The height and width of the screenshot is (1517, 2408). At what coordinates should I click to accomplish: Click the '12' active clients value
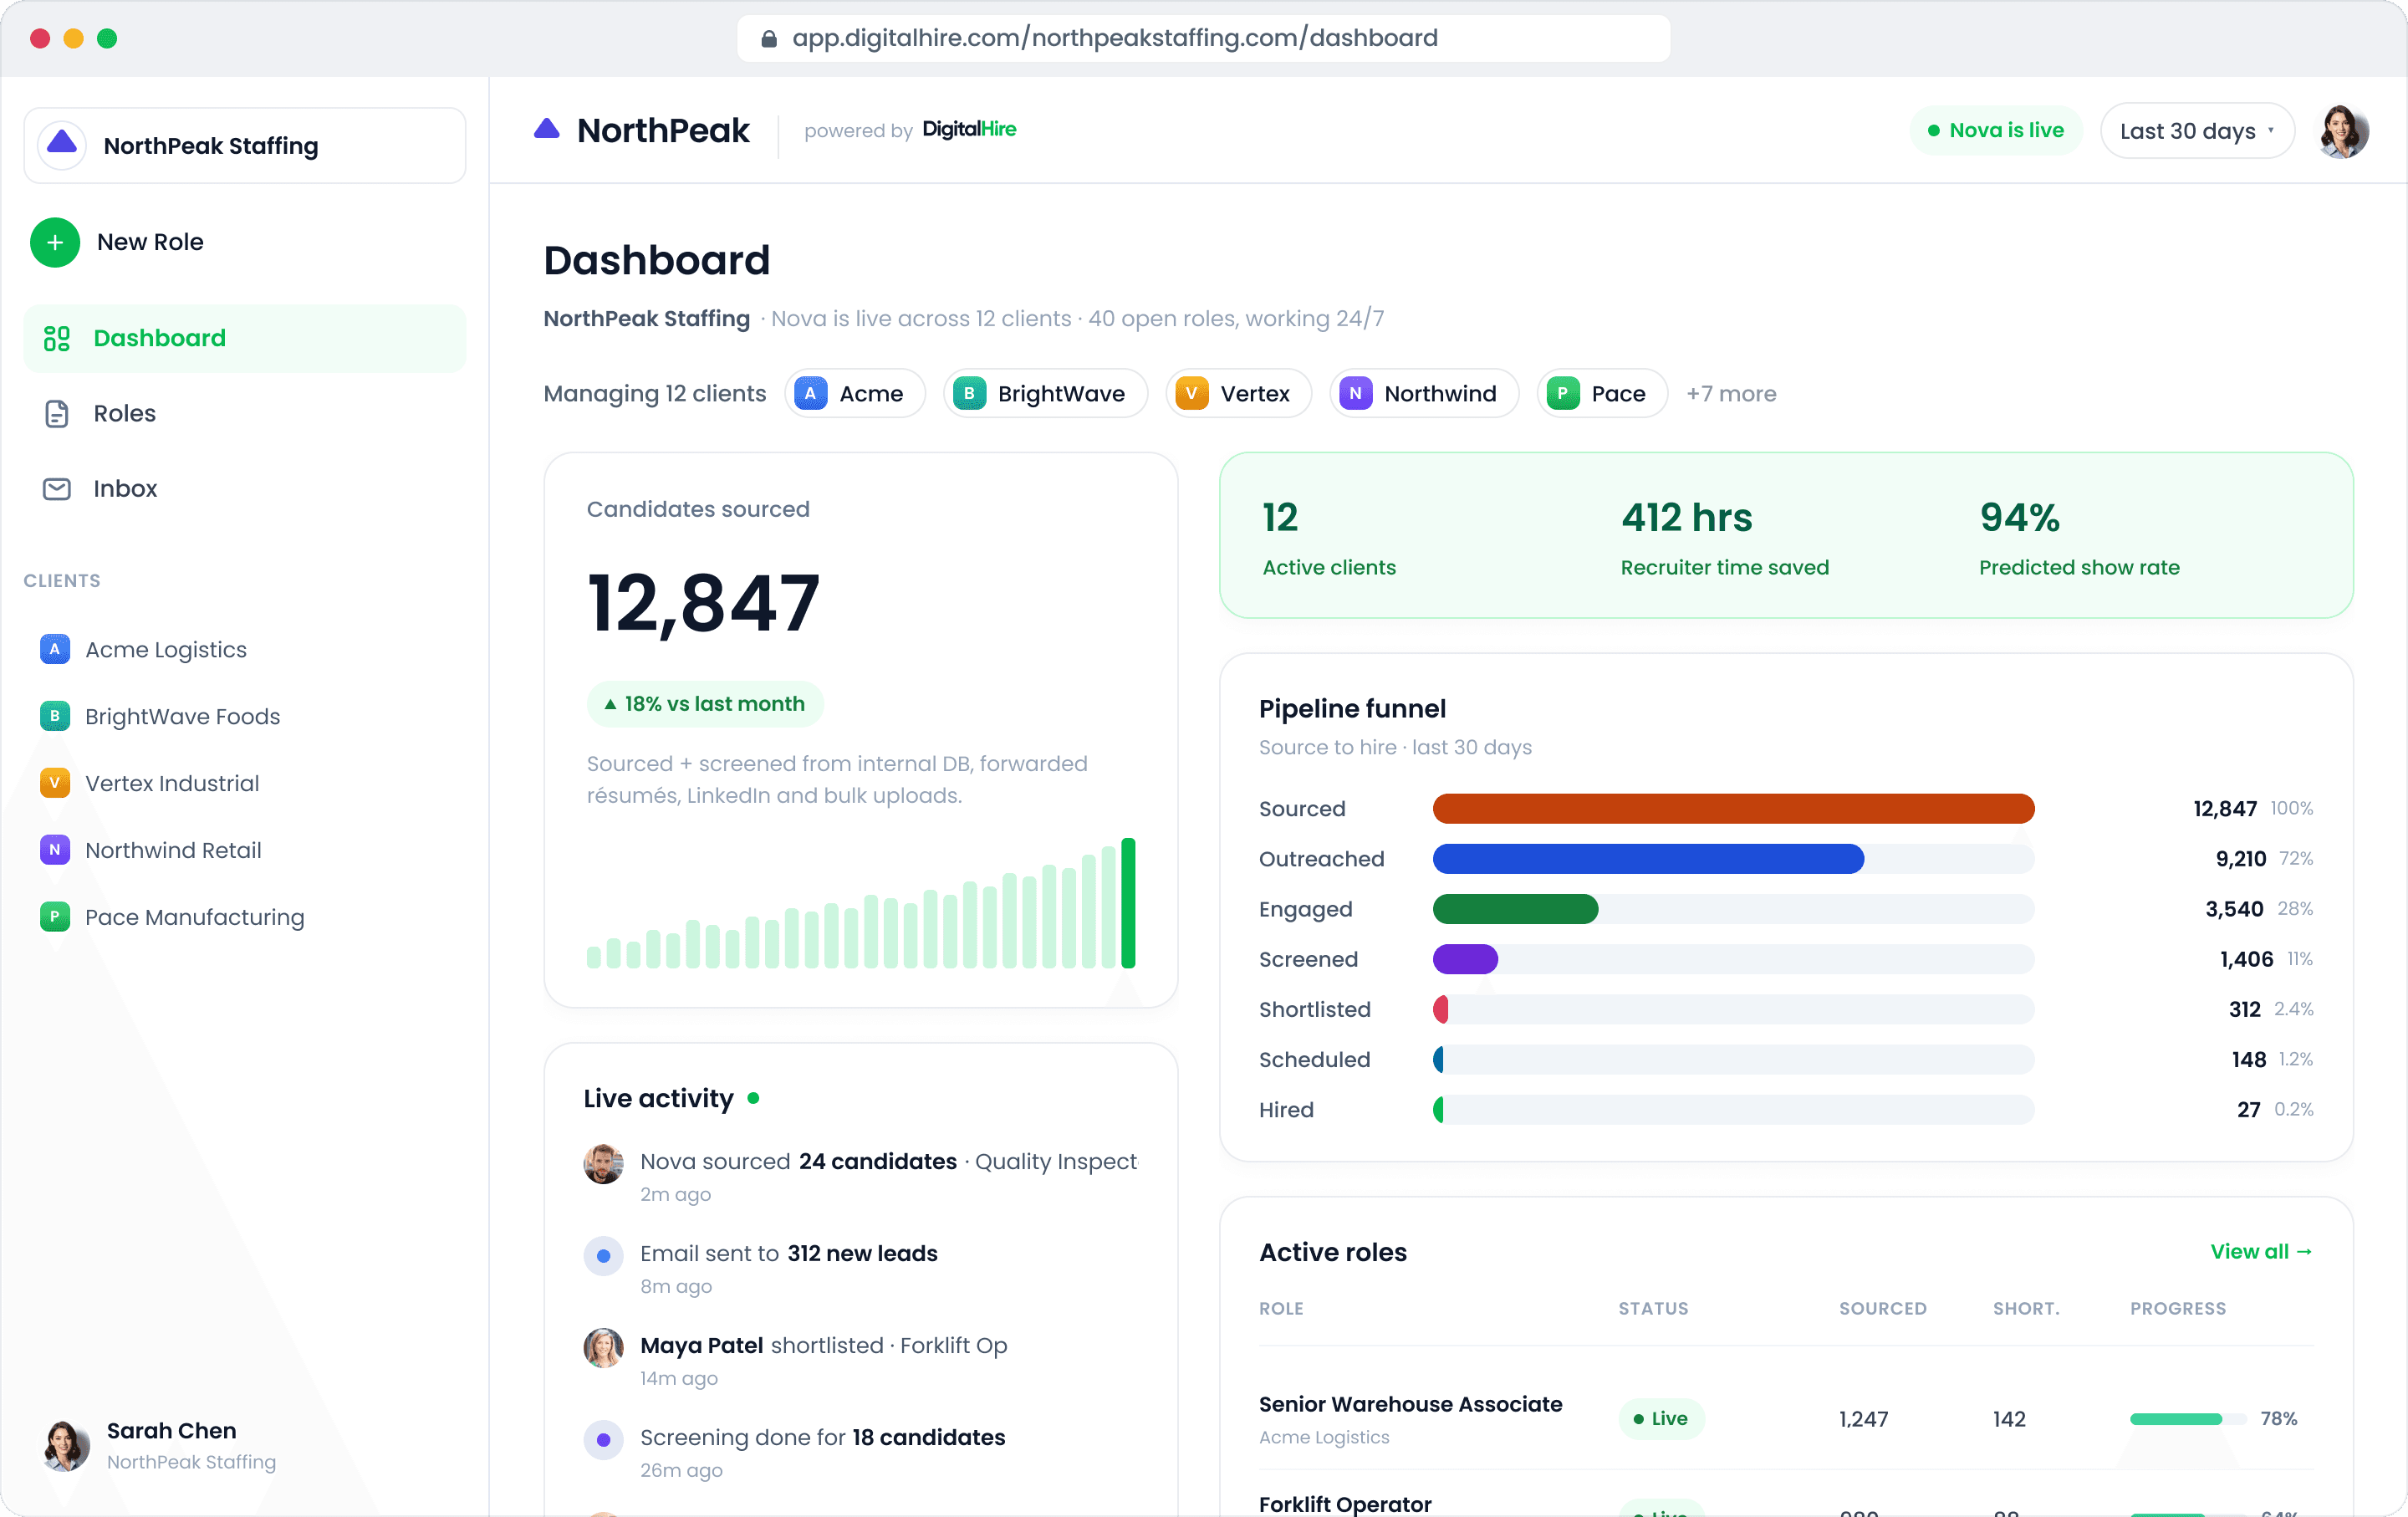click(x=1280, y=517)
